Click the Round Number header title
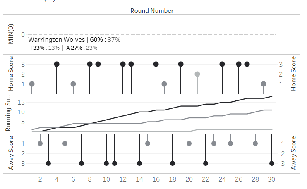The image size is (307, 189). (152, 11)
